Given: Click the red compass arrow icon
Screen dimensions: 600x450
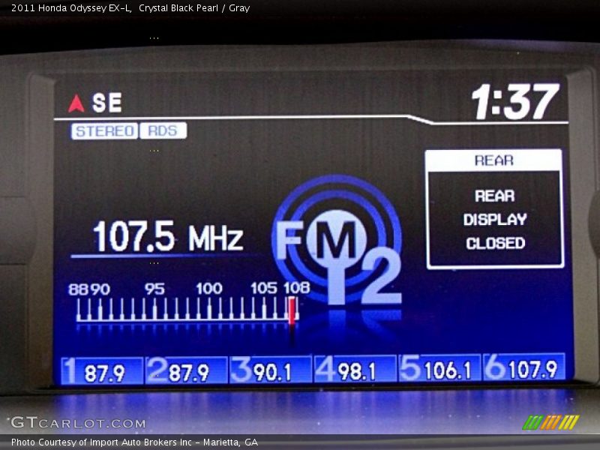Looking at the screenshot, I should [76, 103].
